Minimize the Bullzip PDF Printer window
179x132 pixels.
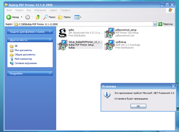tap(162, 5)
